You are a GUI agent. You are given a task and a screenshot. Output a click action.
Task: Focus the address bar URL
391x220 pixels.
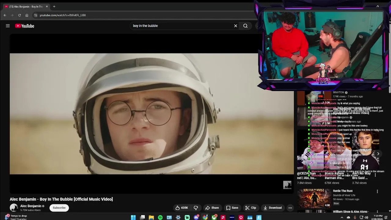pos(63,15)
